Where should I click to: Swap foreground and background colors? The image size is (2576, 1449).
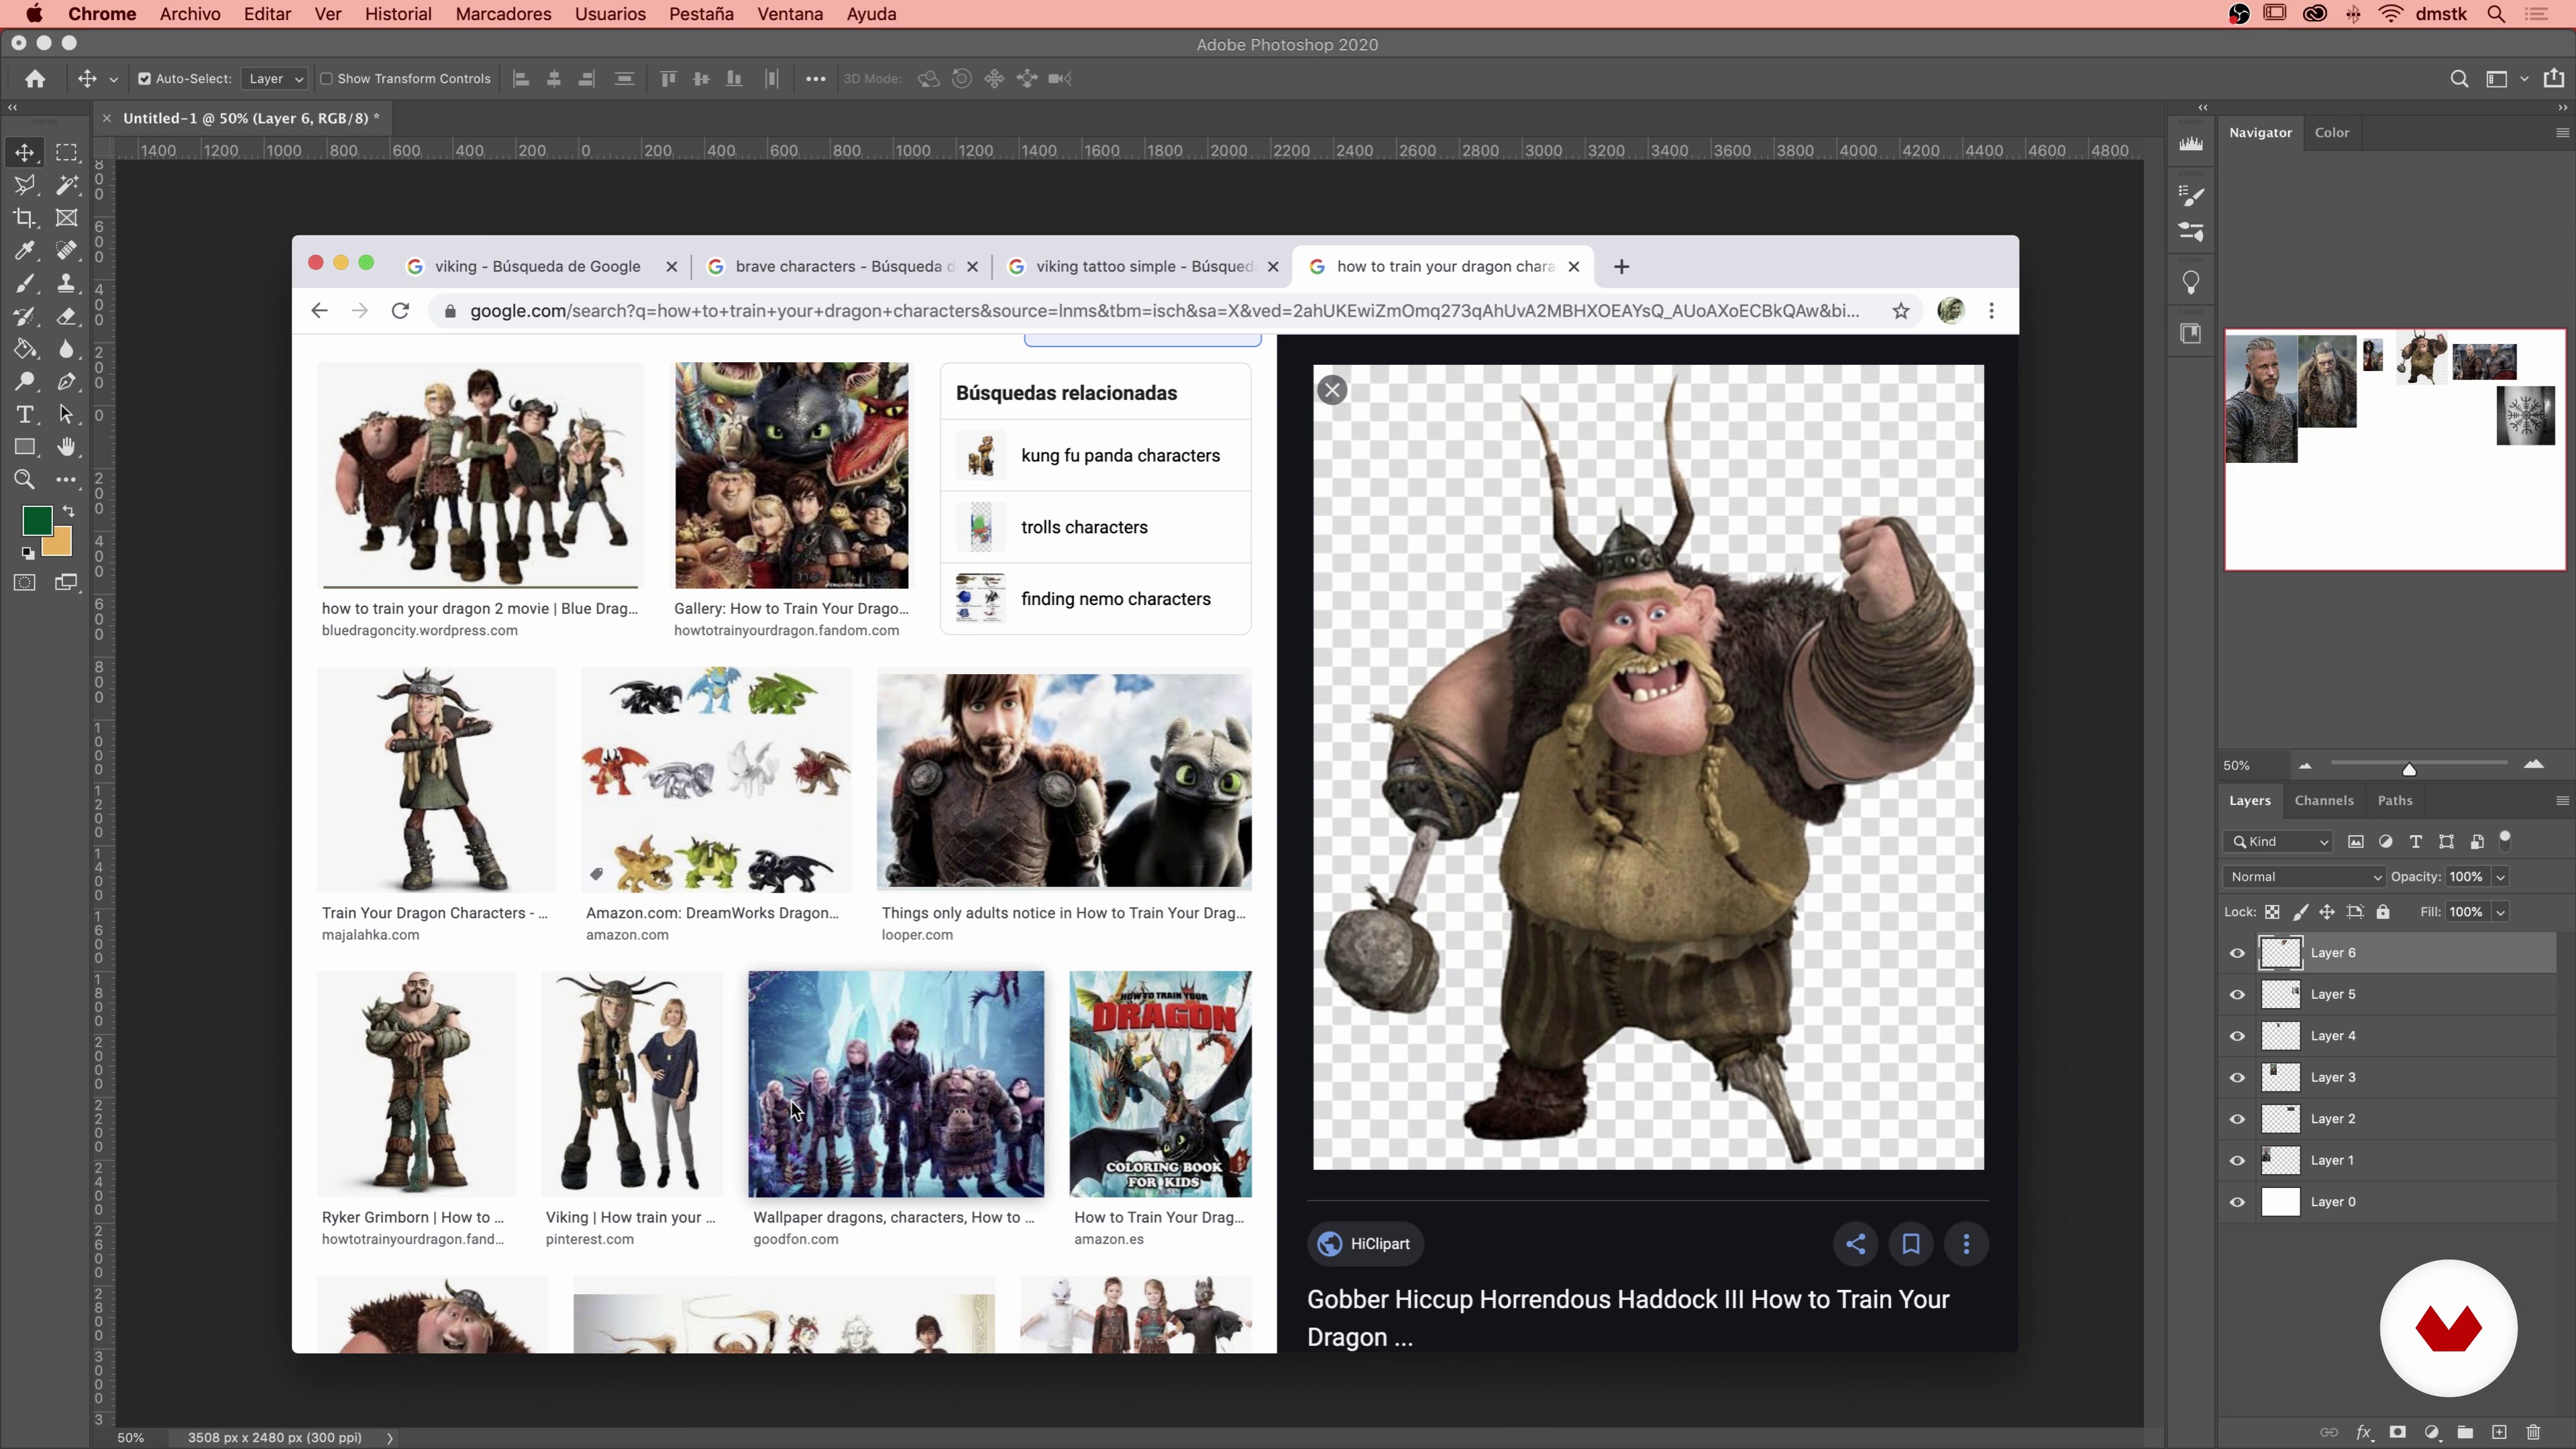[x=68, y=511]
